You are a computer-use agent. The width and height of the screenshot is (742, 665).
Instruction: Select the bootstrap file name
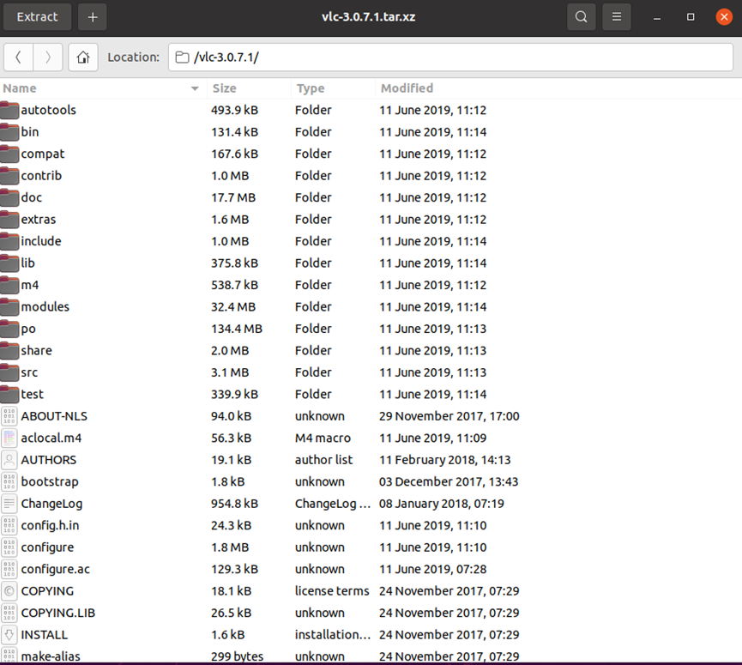click(50, 482)
